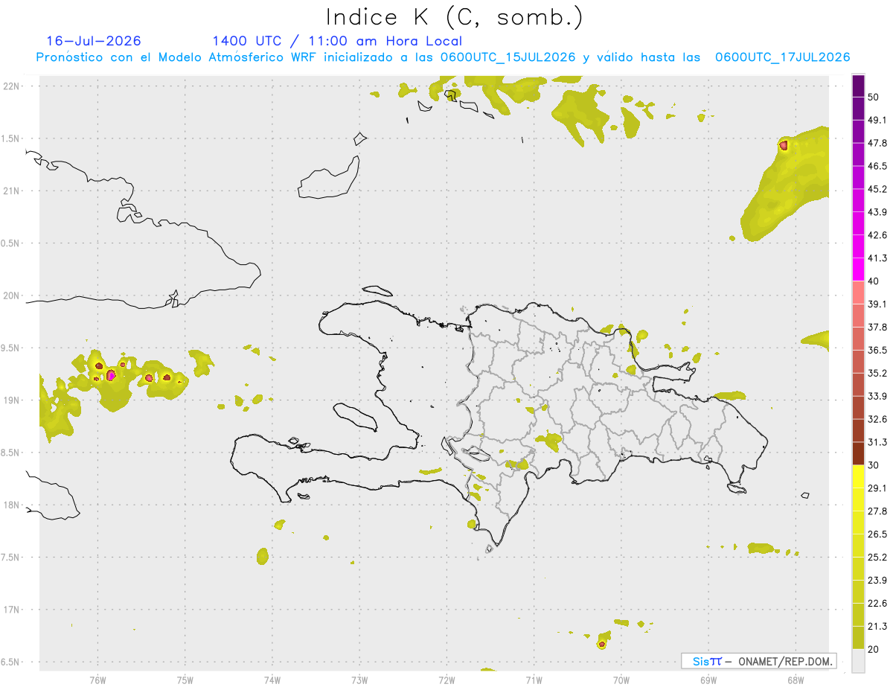
Task: Click the latitude label "21N"
Action: (x=13, y=191)
